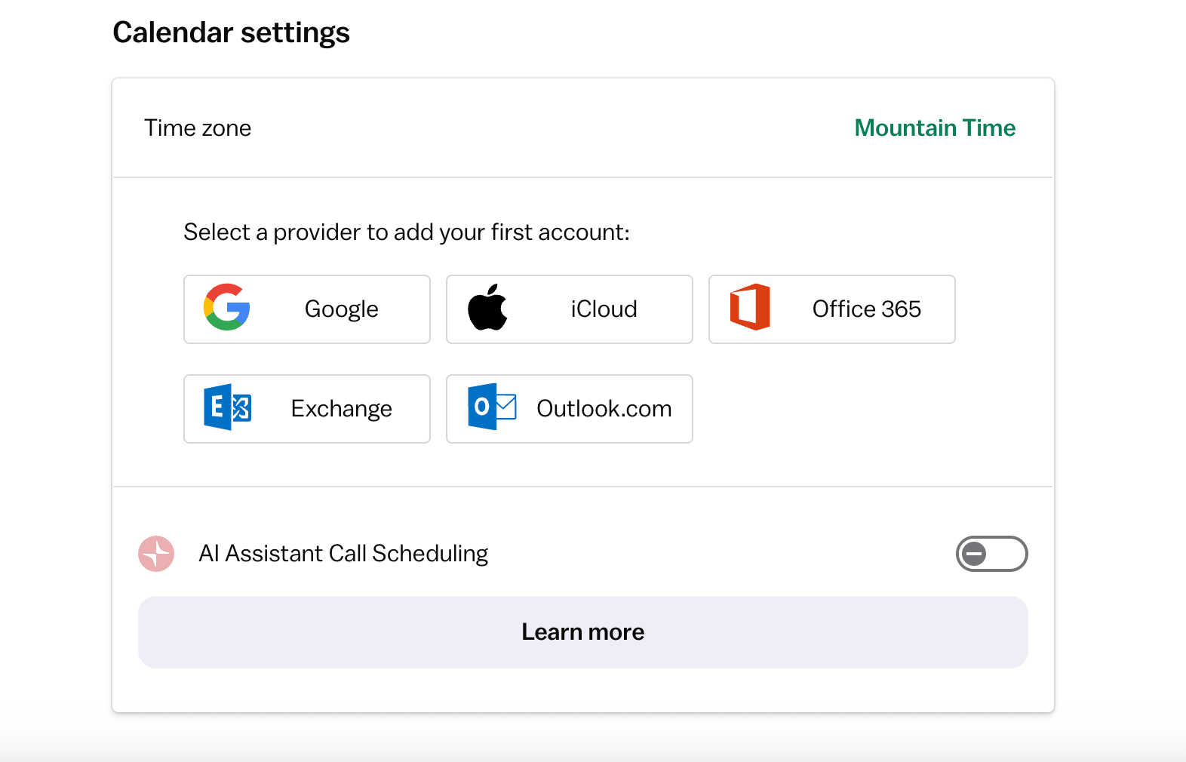Image resolution: width=1186 pixels, height=762 pixels.
Task: Click the Outlook.com envelope icon
Action: [x=492, y=407]
